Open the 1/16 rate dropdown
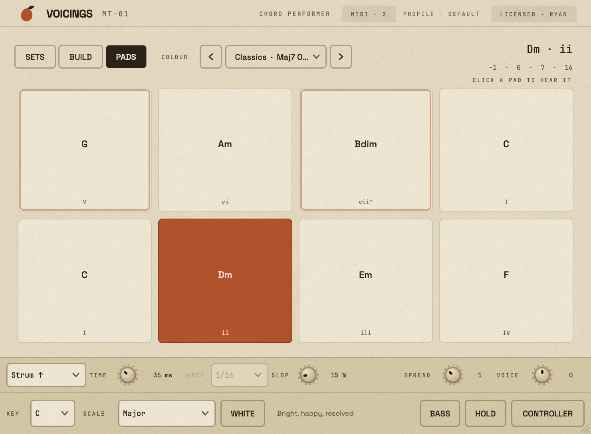Screen dimensions: 591x434 pos(240,375)
